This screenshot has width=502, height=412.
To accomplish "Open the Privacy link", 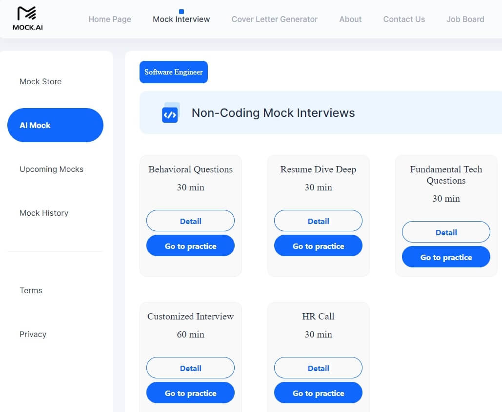I will pyautogui.click(x=33, y=335).
